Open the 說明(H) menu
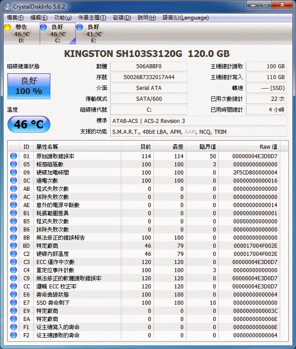 click(147, 17)
